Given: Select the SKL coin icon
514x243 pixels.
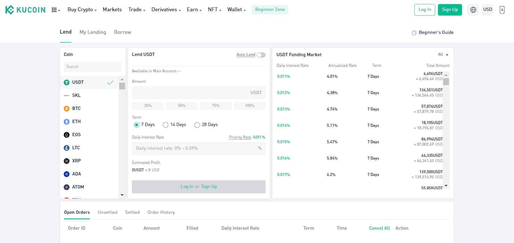Looking at the screenshot, I should (66, 95).
